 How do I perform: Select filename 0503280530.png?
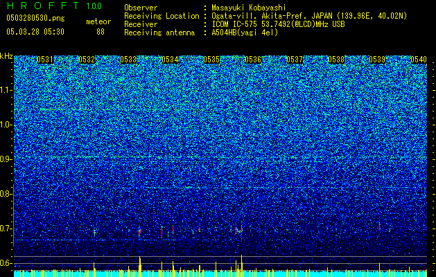click(x=35, y=18)
